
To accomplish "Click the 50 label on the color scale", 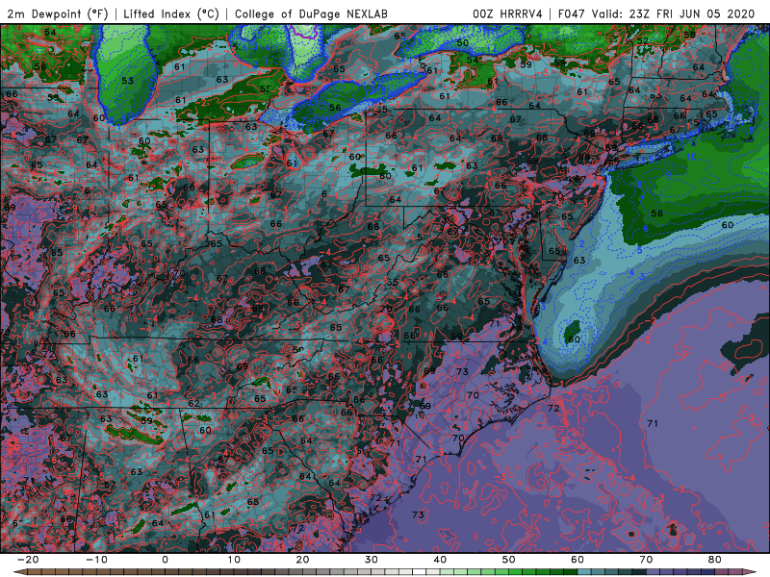I will (509, 560).
